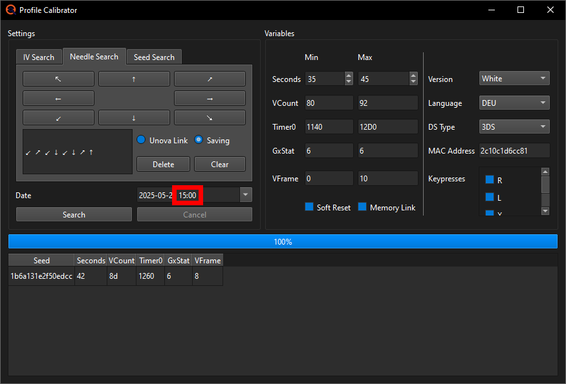Viewport: 566px width, 384px height.
Task: Click the up-right diagonal arrow button
Action: pos(209,78)
